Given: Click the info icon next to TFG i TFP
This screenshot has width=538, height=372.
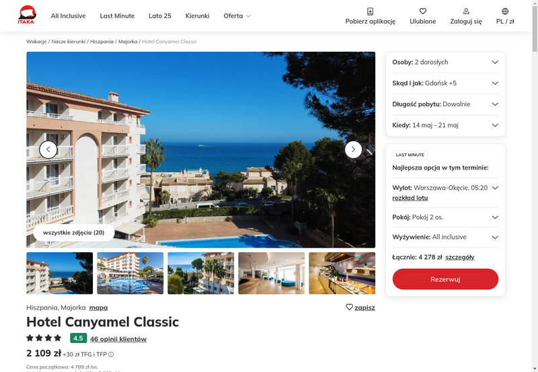Looking at the screenshot, I should 111,355.
